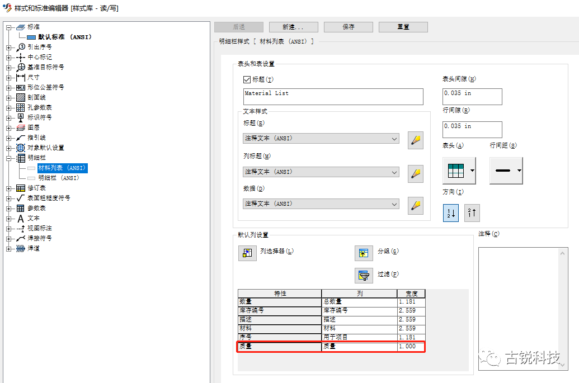Click the 总数量 column cell
This screenshot has height=383, width=579.
(359, 302)
